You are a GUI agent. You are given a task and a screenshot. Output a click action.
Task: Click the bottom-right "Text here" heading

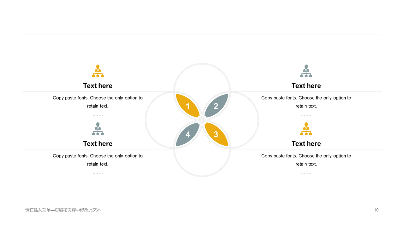306,143
